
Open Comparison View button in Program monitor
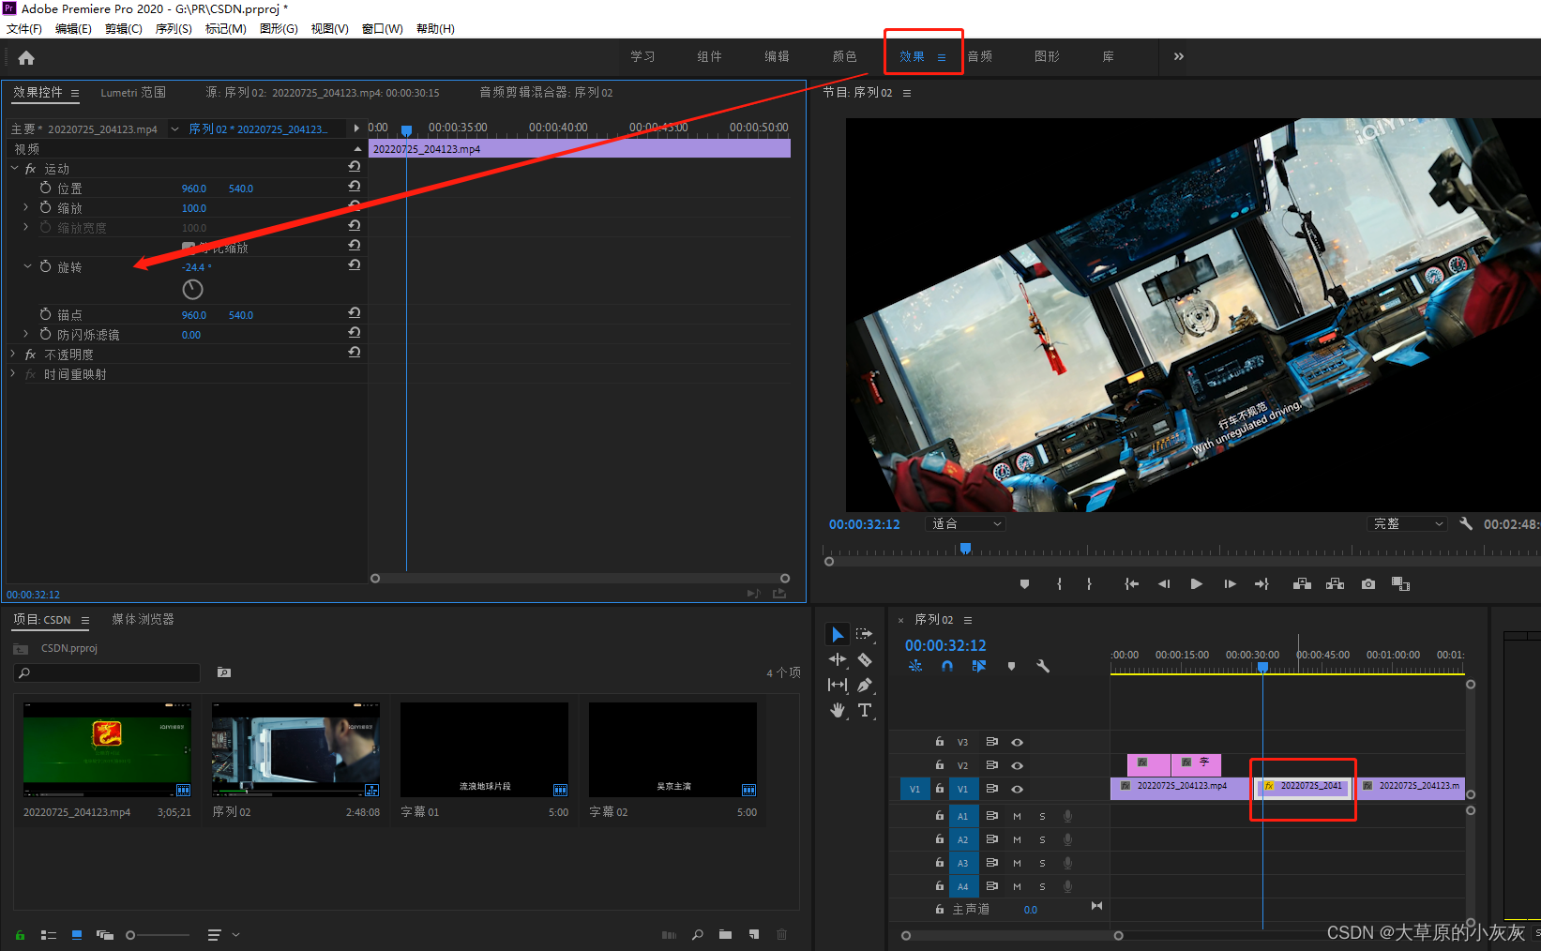pos(1400,584)
